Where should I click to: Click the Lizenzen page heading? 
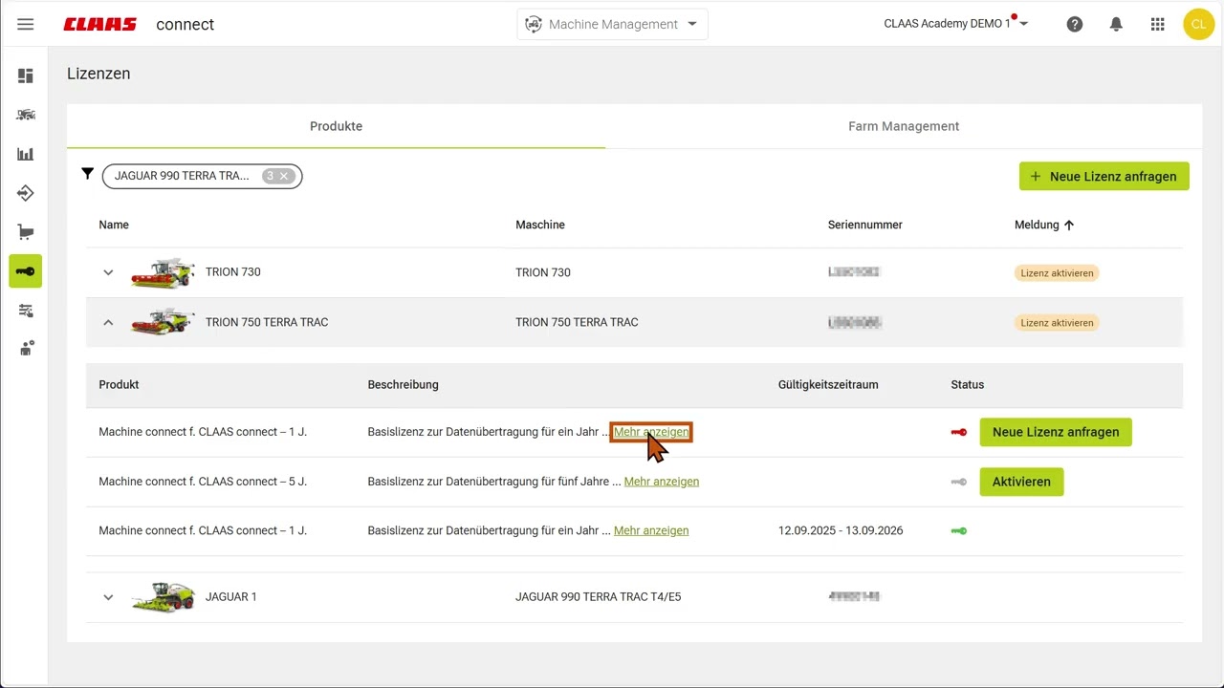[98, 74]
